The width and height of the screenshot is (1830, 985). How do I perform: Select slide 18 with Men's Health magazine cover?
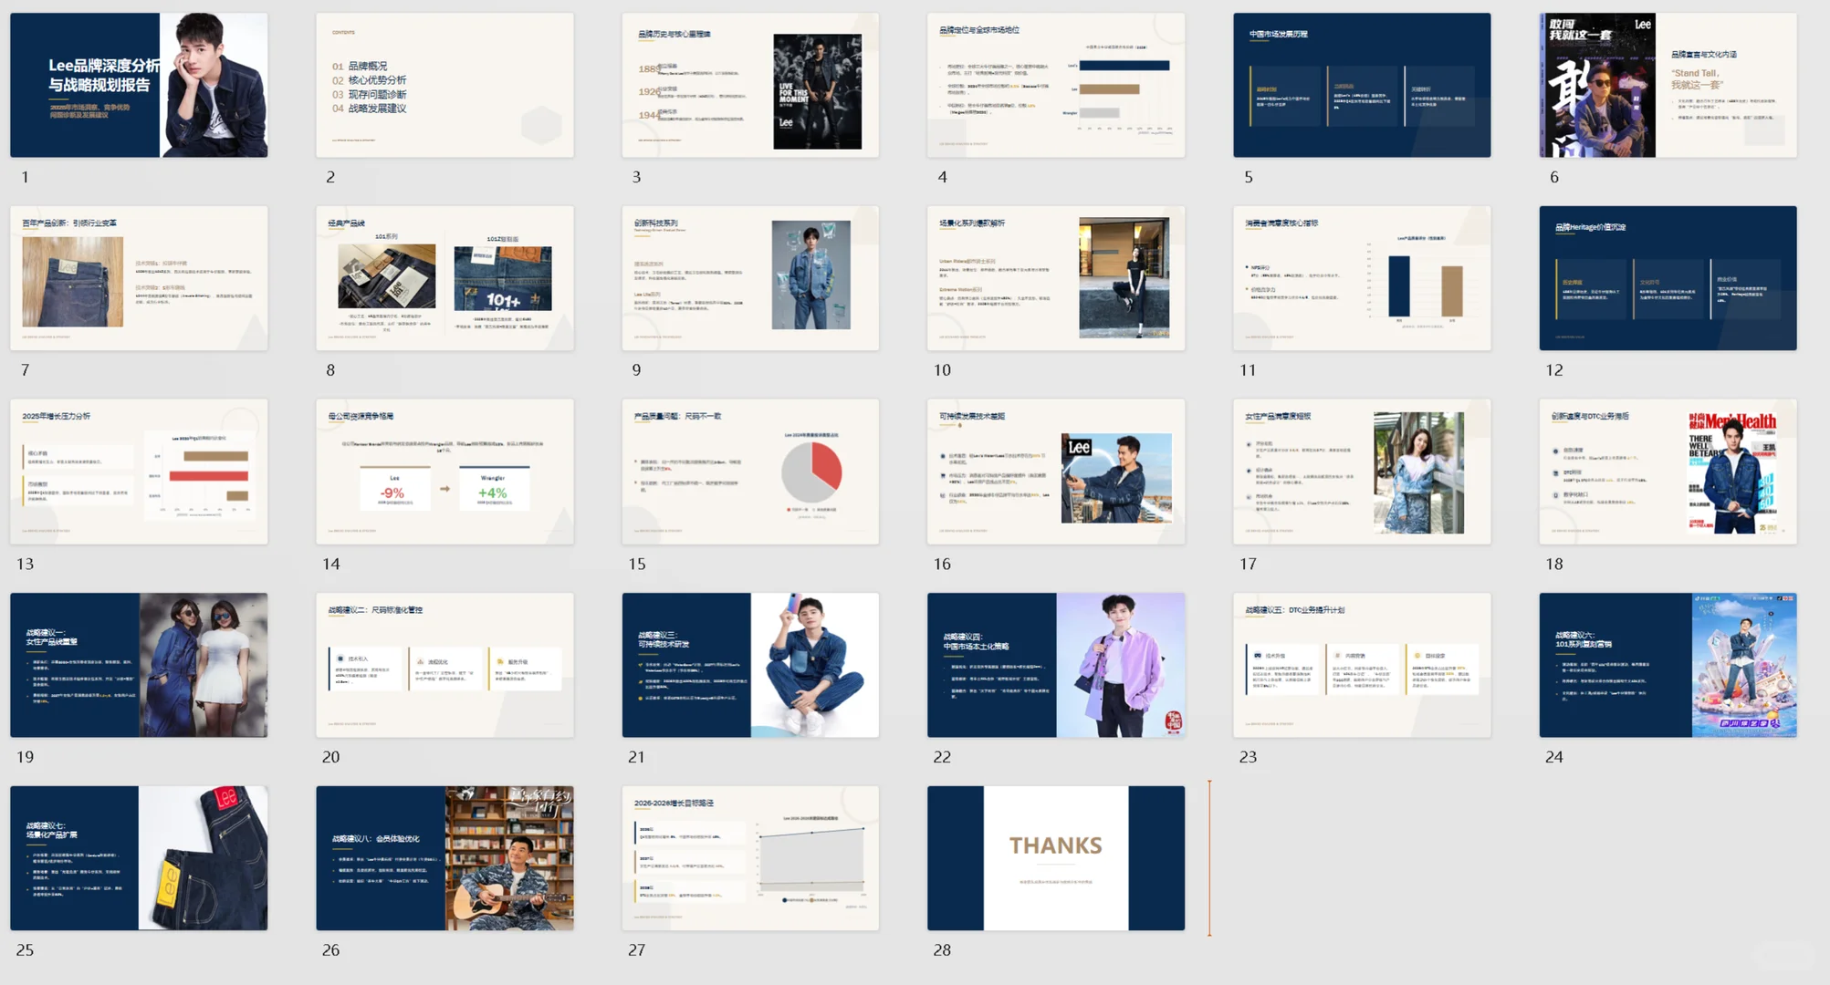1668,472
